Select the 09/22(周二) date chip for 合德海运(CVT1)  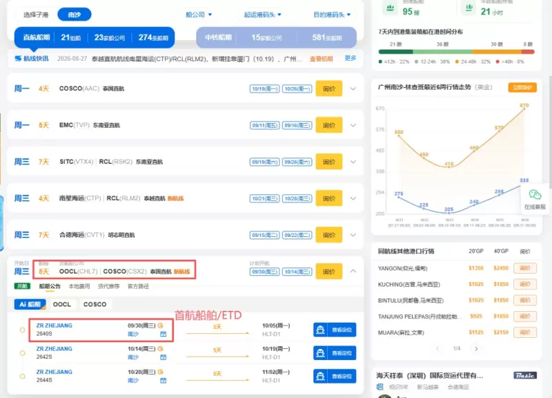[297, 235]
